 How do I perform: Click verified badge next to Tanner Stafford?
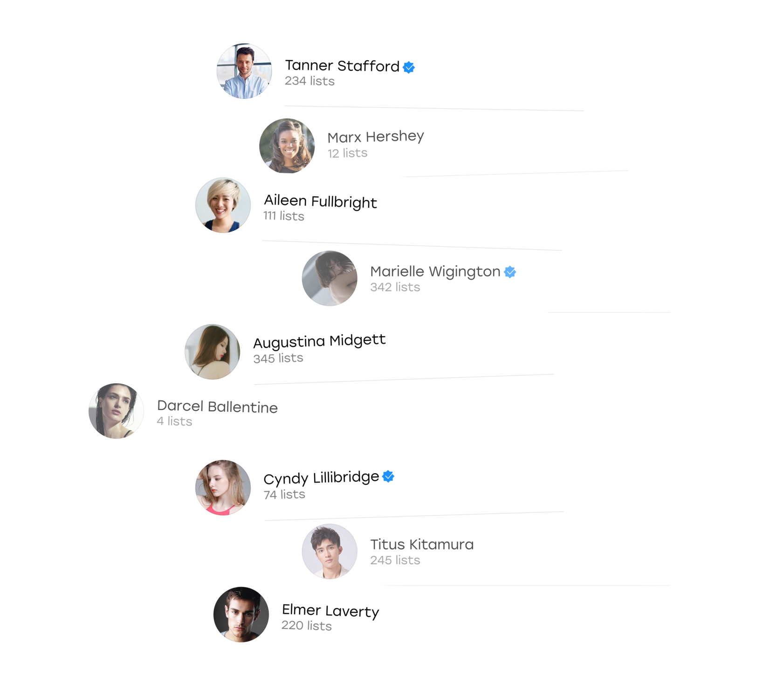(409, 68)
